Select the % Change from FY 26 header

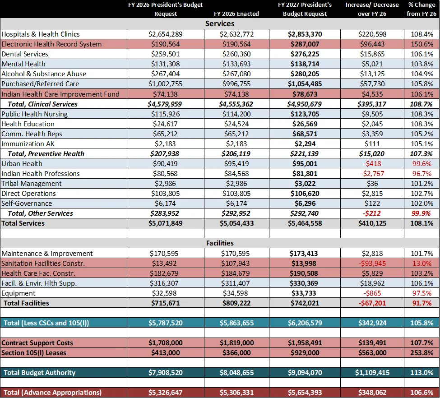(x=421, y=9)
